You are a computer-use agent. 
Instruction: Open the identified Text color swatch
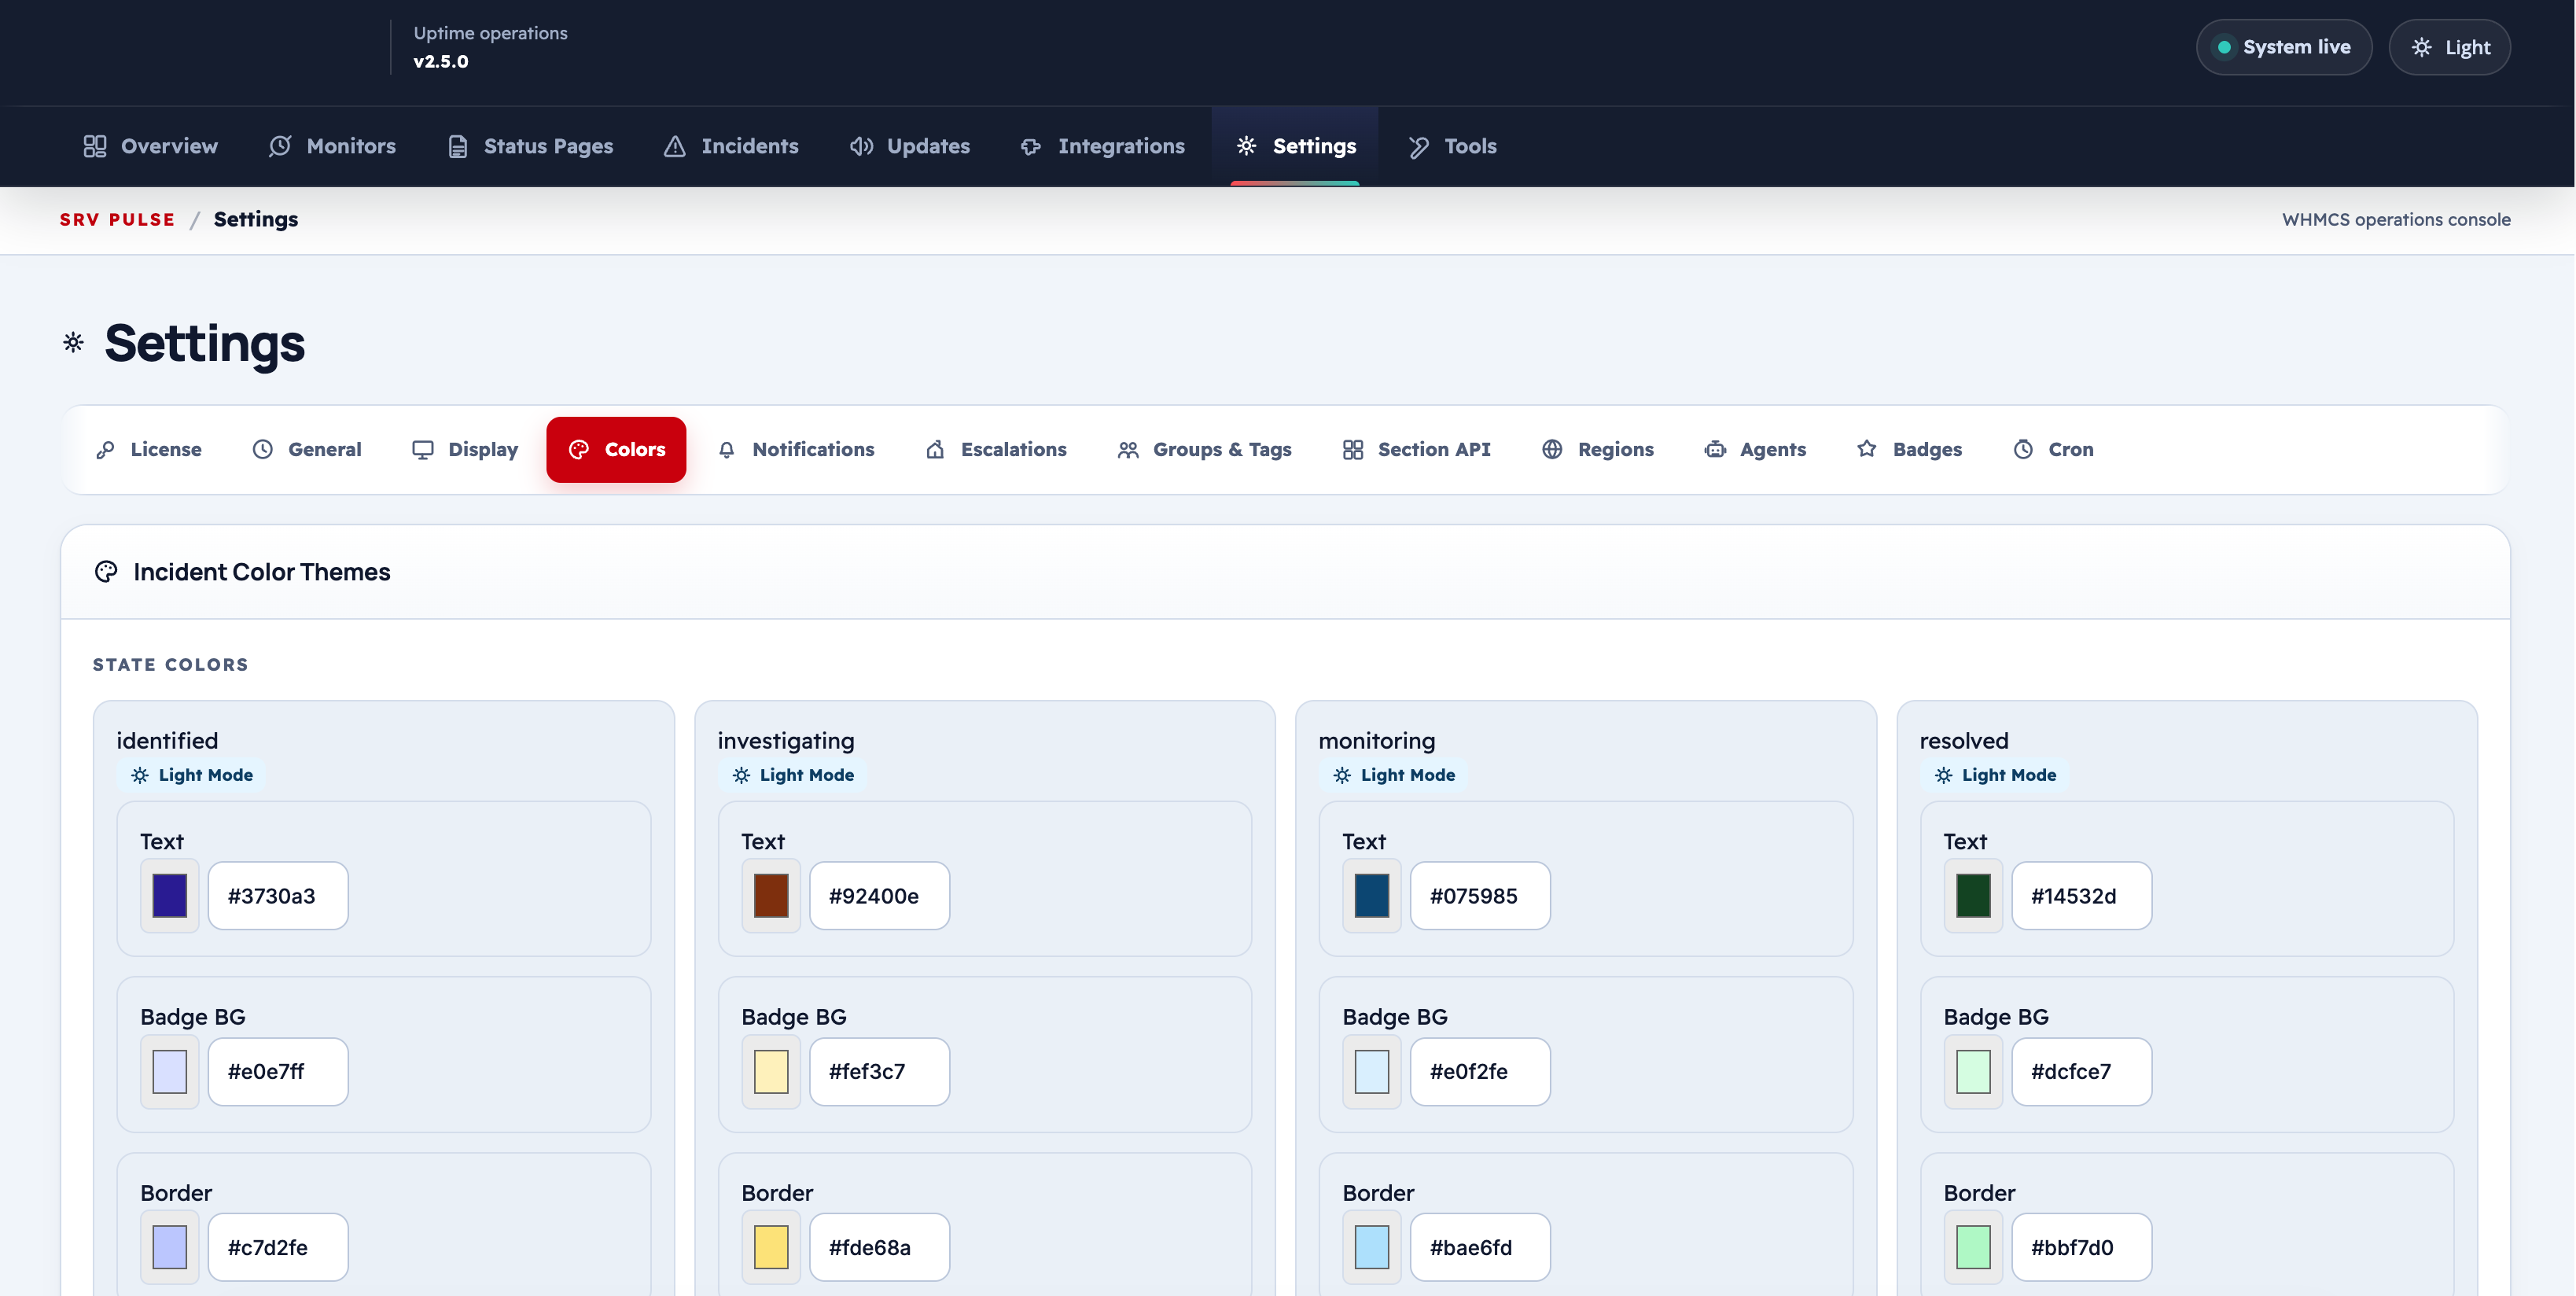pyautogui.click(x=169, y=895)
